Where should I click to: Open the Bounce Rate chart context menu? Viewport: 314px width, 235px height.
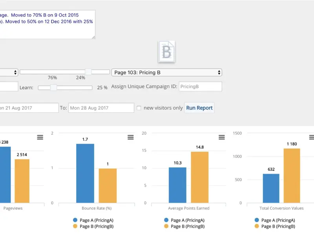point(131,137)
